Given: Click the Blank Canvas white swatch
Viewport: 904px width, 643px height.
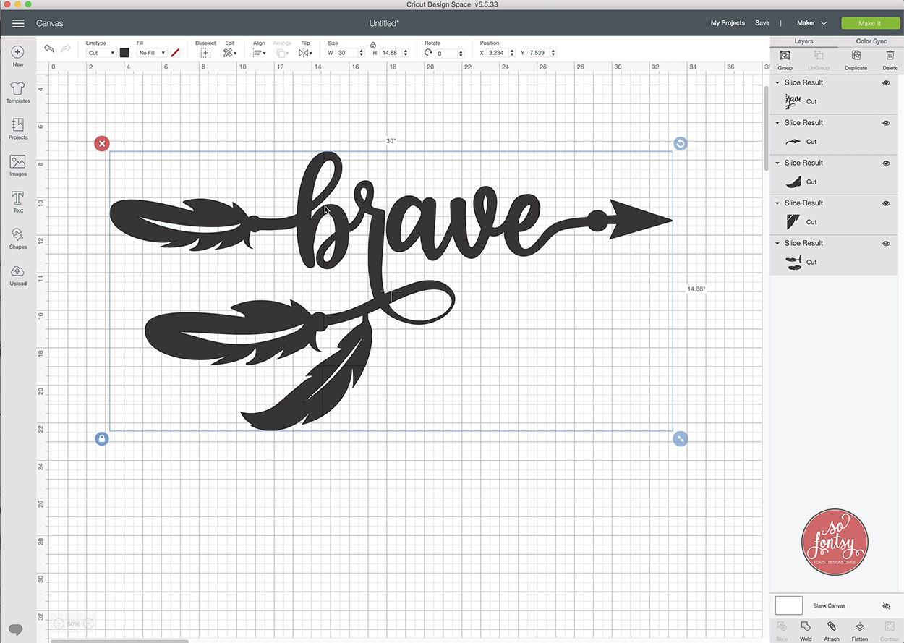Looking at the screenshot, I should pos(789,605).
